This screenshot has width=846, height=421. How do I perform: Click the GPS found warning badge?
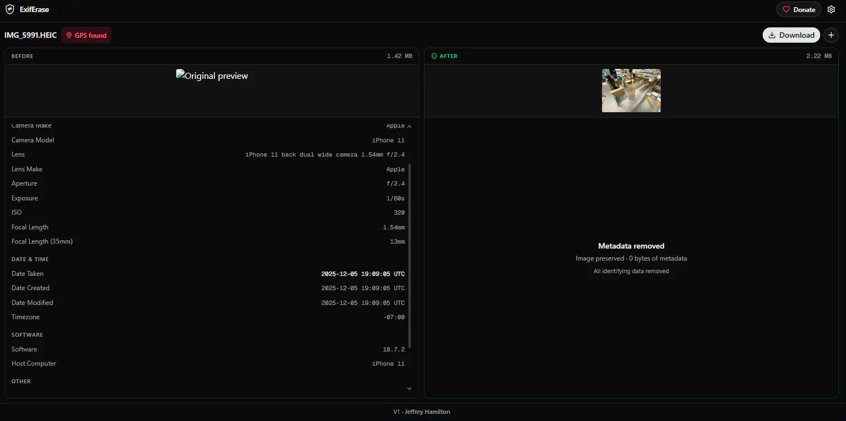click(86, 35)
